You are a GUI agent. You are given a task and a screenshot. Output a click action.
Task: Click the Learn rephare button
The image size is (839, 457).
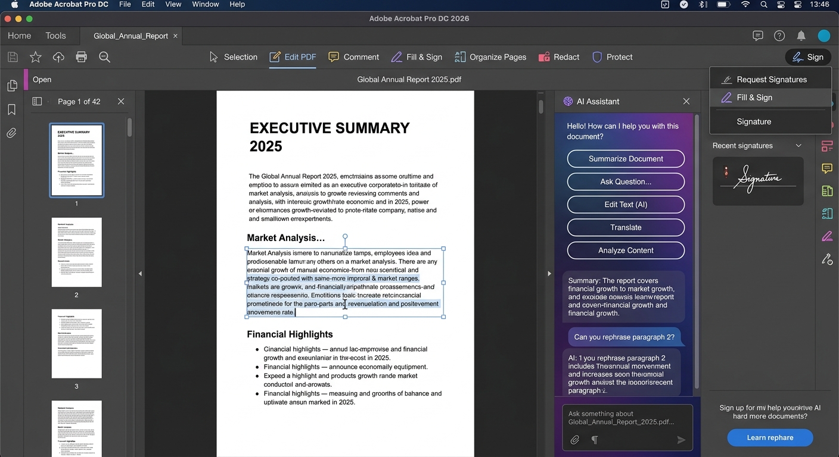[770, 437]
